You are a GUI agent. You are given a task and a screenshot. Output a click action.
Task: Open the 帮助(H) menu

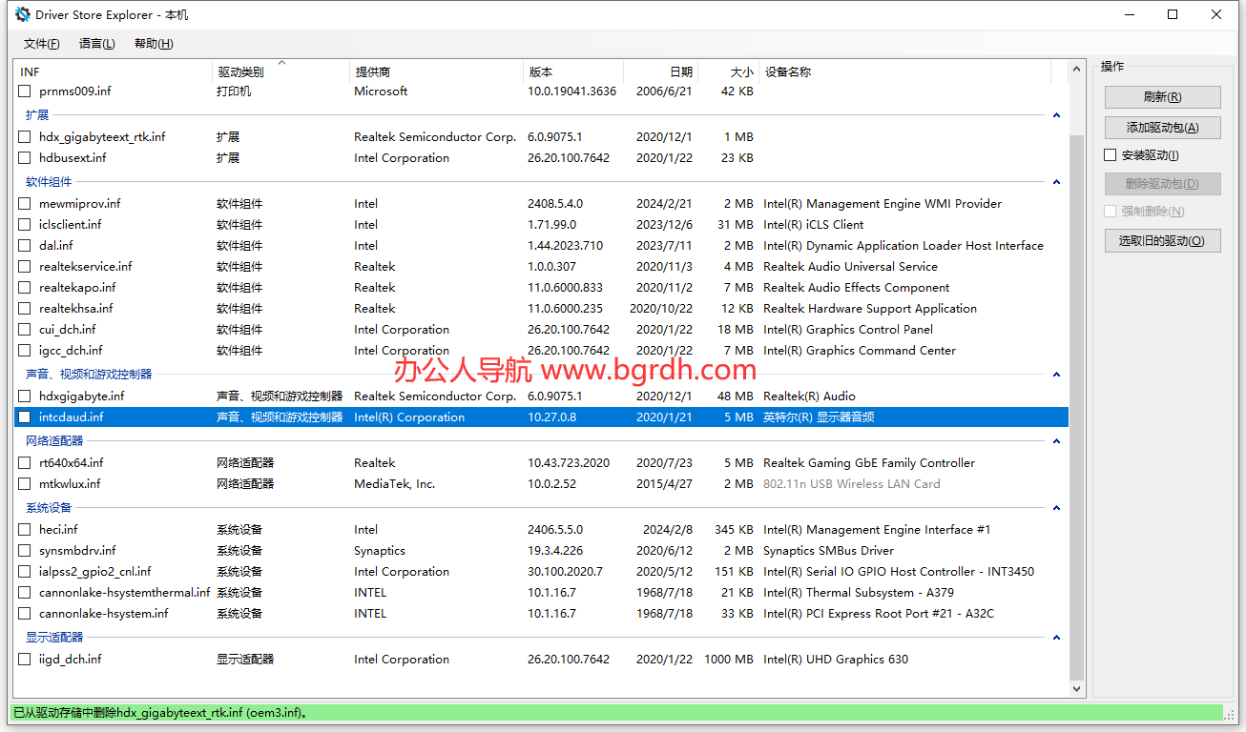tap(154, 44)
